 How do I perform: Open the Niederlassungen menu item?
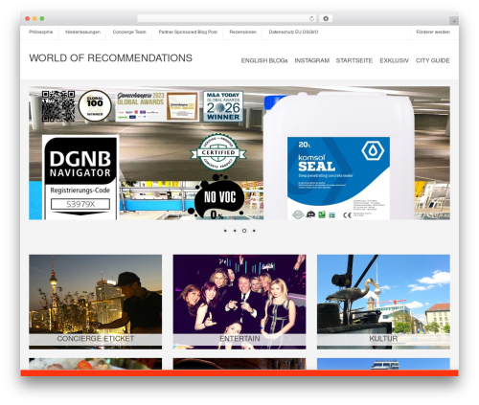82,32
